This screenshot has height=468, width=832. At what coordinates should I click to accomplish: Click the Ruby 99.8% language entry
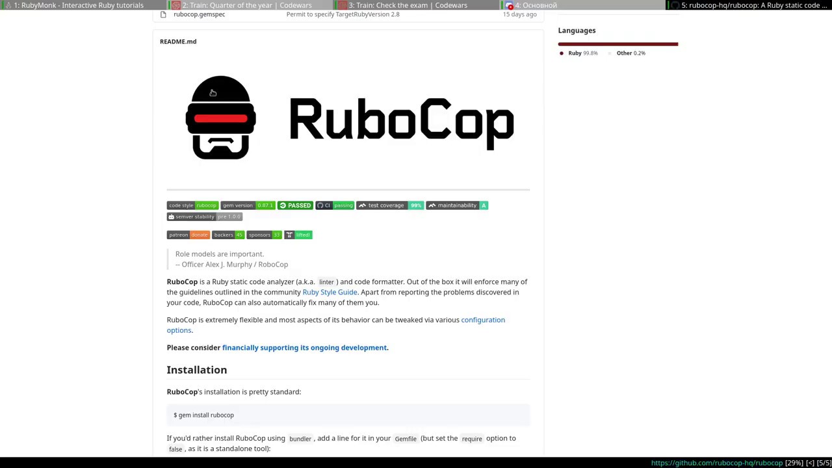[x=578, y=53]
